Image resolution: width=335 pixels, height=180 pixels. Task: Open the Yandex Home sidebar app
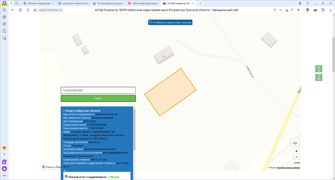(x=4, y=162)
